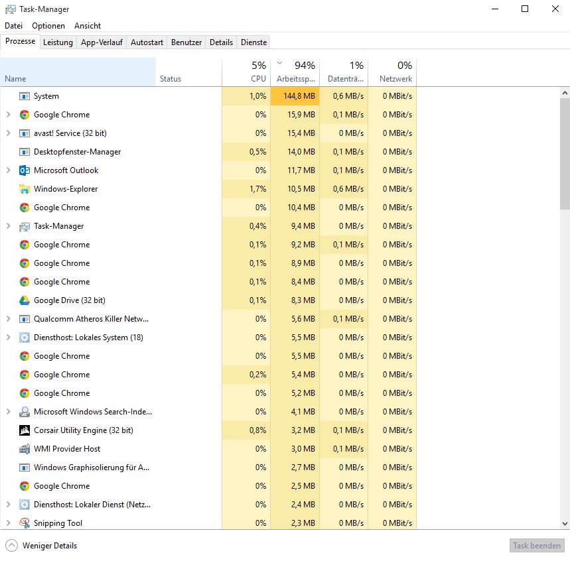
Task: Switch to the App-Verlauf tab
Action: click(102, 42)
